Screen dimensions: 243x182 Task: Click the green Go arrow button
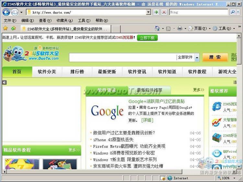(x=156, y=12)
